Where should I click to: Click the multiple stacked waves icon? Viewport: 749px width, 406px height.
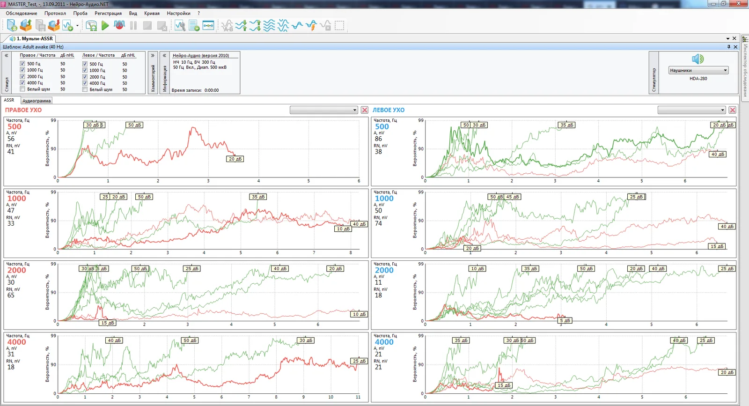tap(269, 25)
